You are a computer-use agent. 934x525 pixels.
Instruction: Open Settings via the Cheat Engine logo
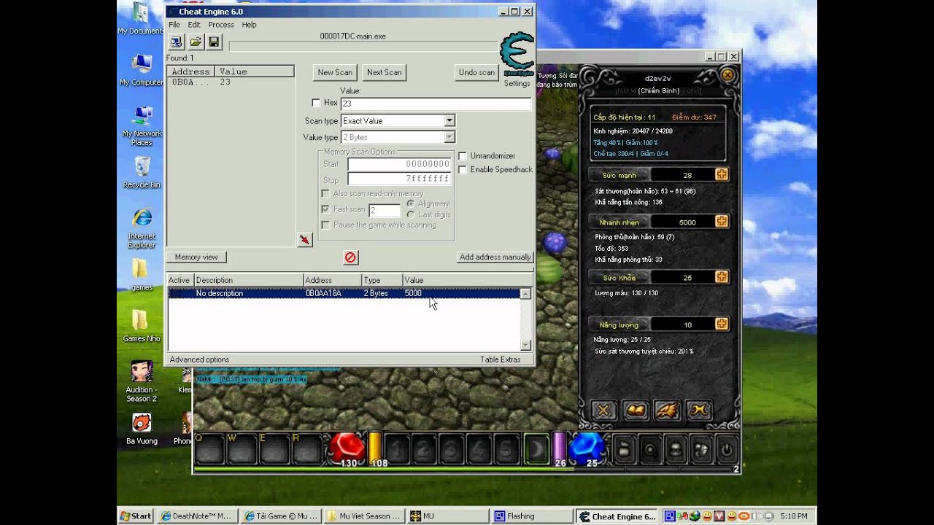click(x=517, y=55)
